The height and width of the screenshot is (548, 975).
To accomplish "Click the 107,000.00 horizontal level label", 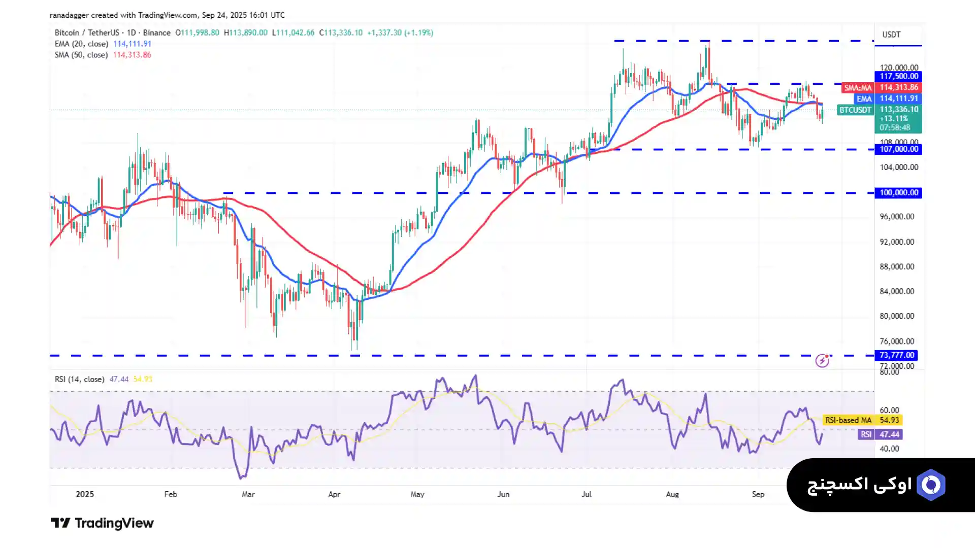I will 898,149.
